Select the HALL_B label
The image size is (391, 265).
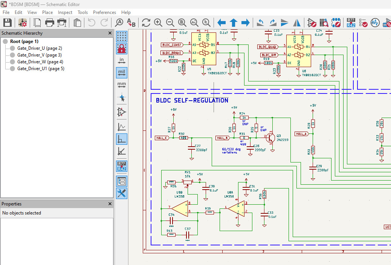click(222, 138)
